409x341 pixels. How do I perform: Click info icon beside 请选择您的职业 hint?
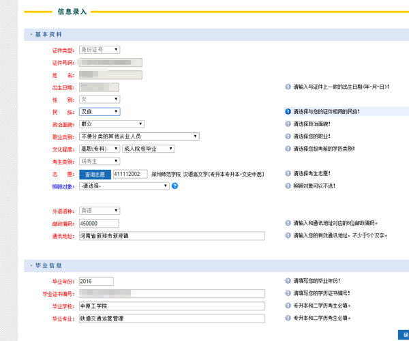point(288,136)
